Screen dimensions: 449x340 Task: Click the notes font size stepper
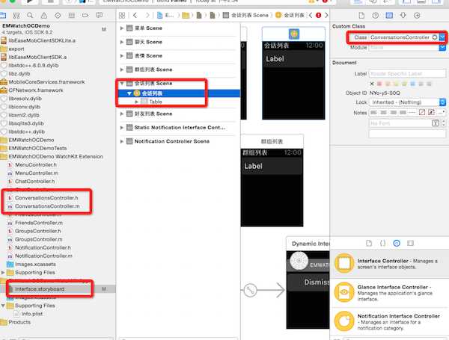click(x=443, y=123)
